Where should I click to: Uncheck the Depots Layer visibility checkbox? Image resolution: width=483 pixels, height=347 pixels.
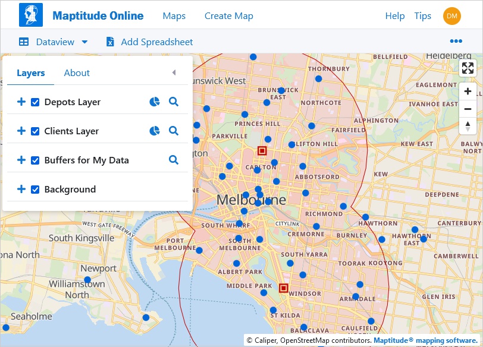click(x=35, y=102)
